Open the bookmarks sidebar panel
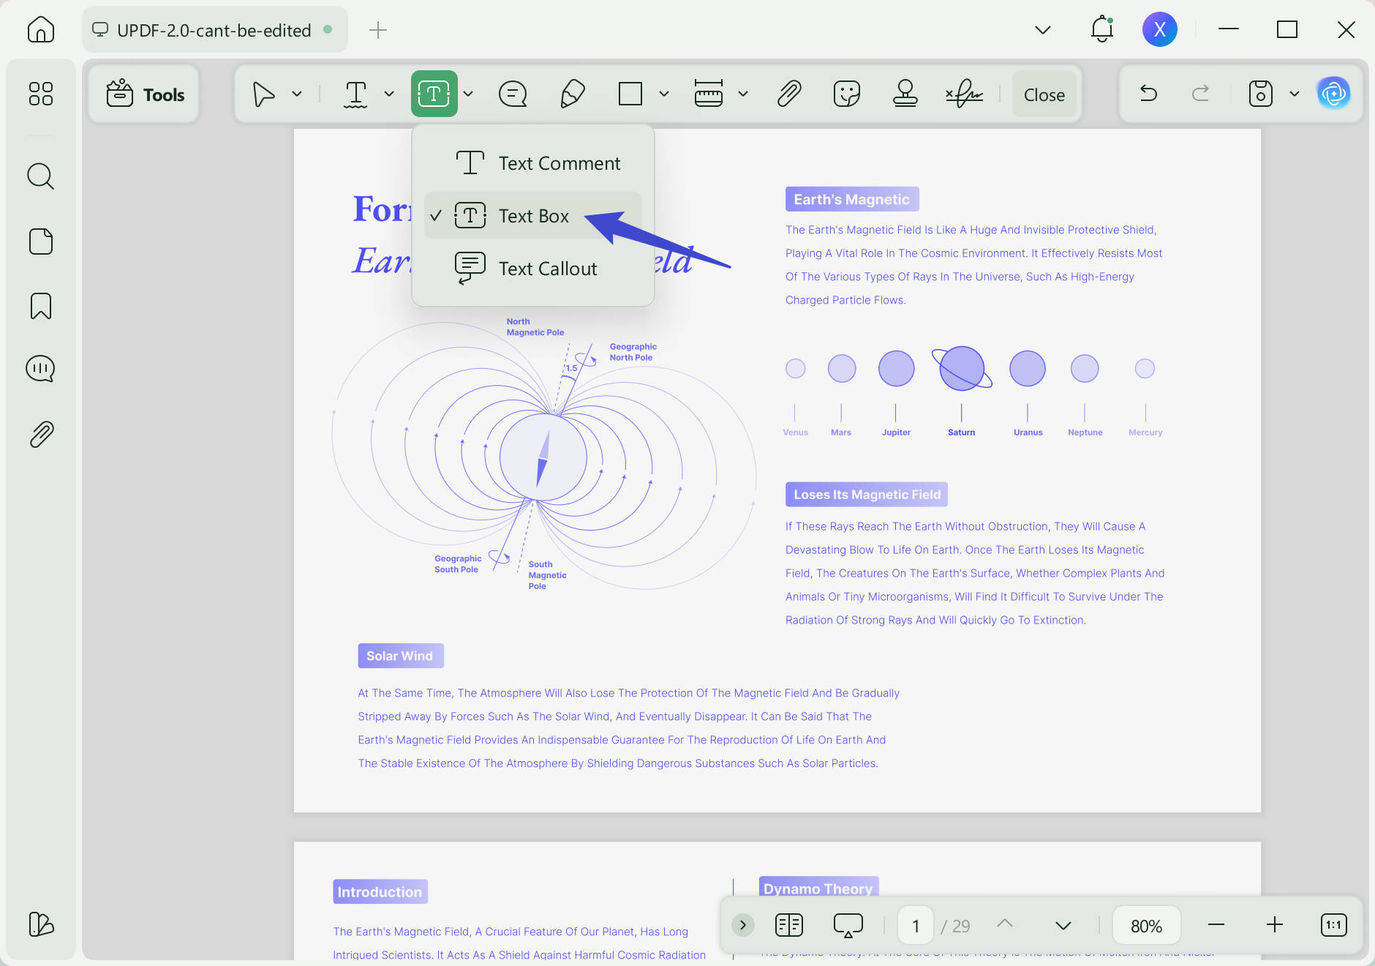The height and width of the screenshot is (966, 1375). pyautogui.click(x=41, y=306)
